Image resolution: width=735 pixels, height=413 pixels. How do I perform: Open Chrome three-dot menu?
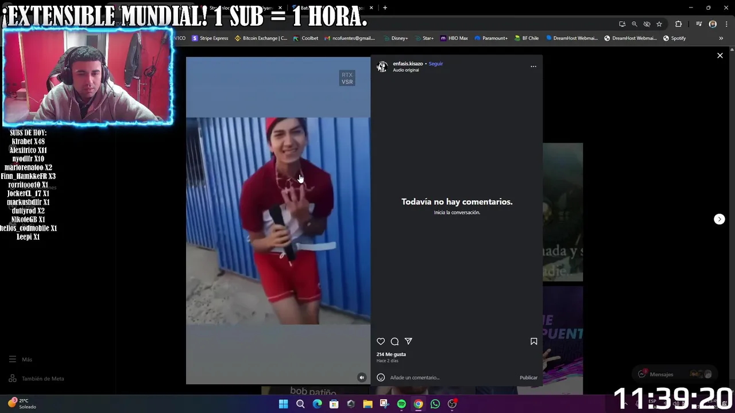[x=726, y=24]
